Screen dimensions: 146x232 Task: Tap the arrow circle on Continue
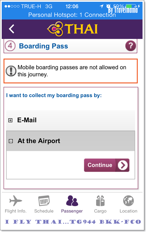(x=123, y=165)
